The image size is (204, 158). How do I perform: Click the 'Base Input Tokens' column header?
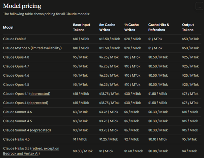coord(82,27)
